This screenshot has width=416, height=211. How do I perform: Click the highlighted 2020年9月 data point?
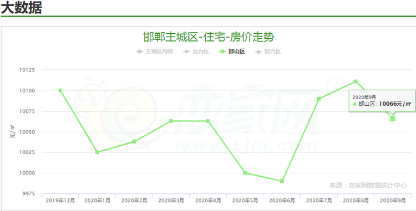point(393,119)
